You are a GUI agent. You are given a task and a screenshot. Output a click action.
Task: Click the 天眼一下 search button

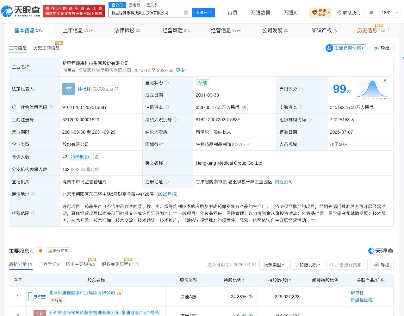click(203, 13)
